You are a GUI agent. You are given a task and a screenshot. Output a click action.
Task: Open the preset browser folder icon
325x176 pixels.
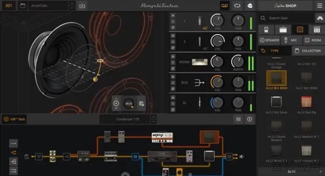pyautogui.click(x=22, y=6)
